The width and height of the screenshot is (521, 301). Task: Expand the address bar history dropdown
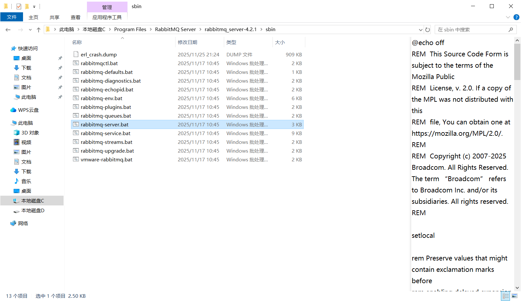[421, 29]
